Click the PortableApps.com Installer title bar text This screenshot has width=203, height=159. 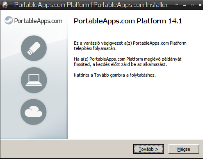coord(130,5)
